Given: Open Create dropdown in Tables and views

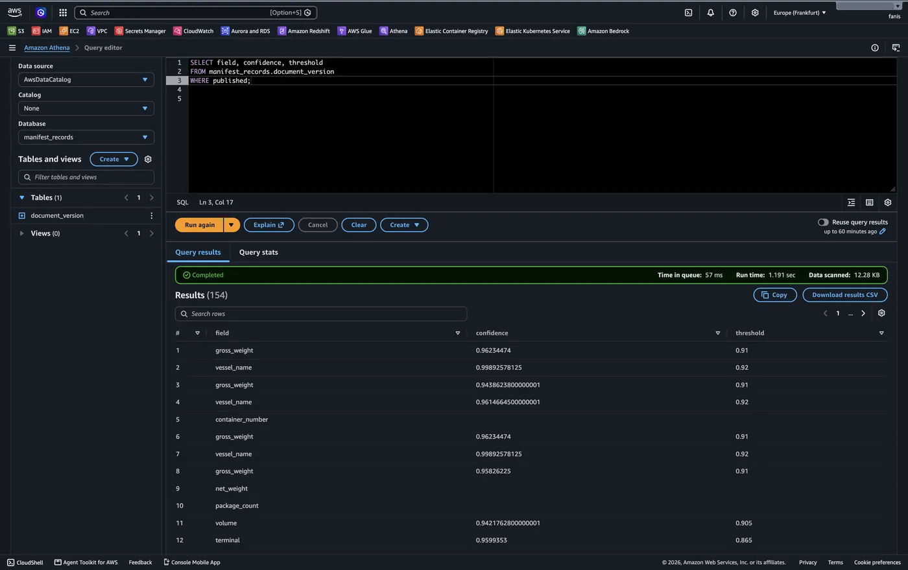Looking at the screenshot, I should pyautogui.click(x=113, y=159).
